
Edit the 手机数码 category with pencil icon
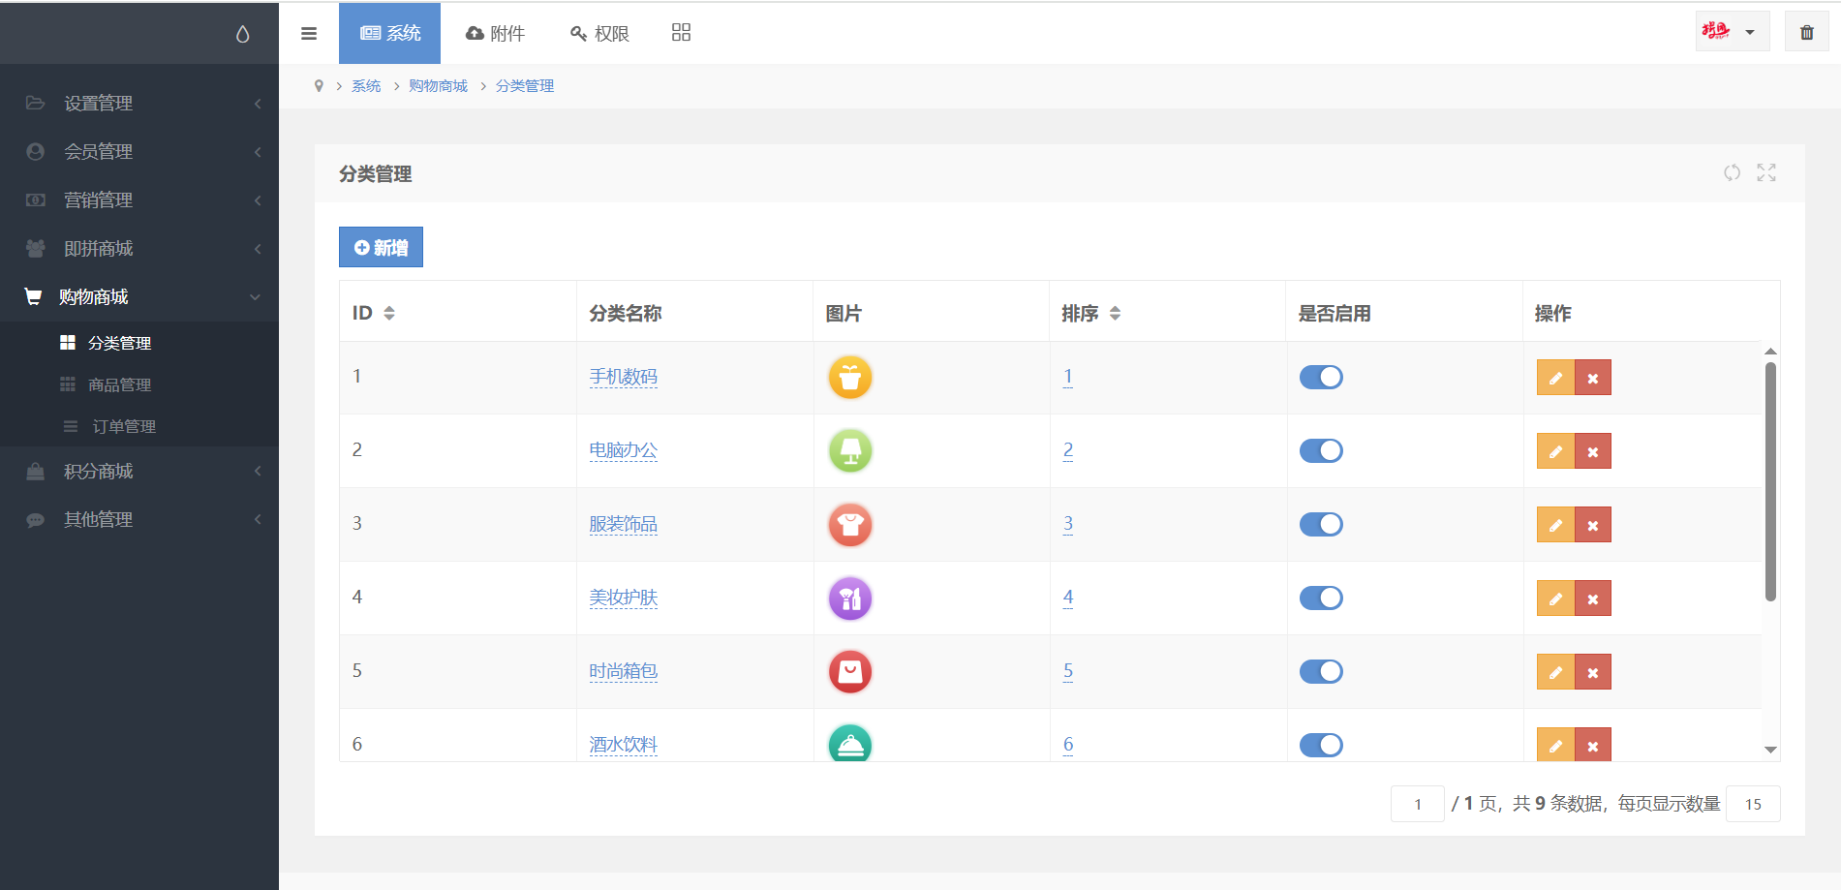click(1555, 378)
